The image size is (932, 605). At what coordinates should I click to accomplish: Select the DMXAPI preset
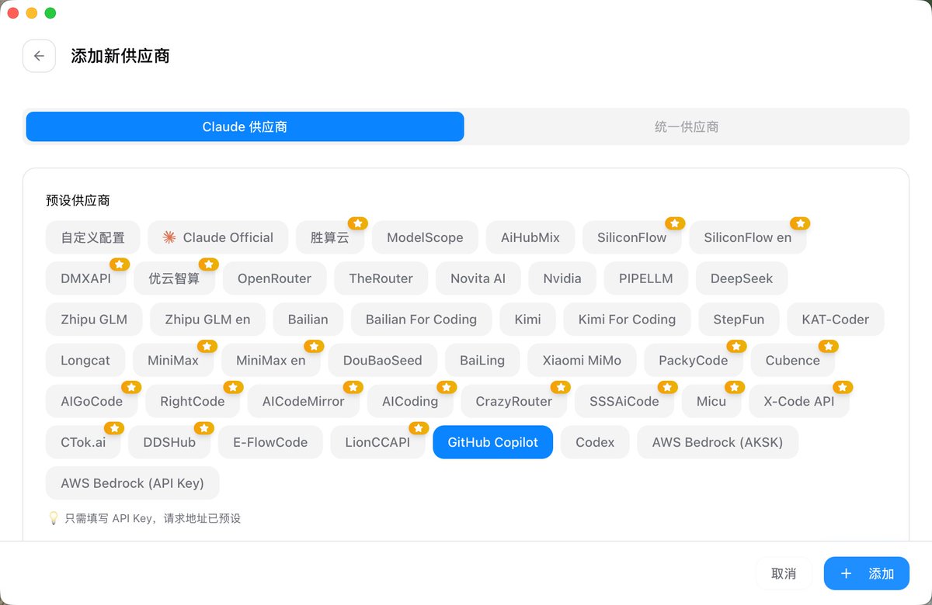[x=86, y=278]
